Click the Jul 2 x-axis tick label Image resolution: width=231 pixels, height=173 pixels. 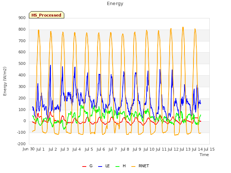tap(53, 149)
